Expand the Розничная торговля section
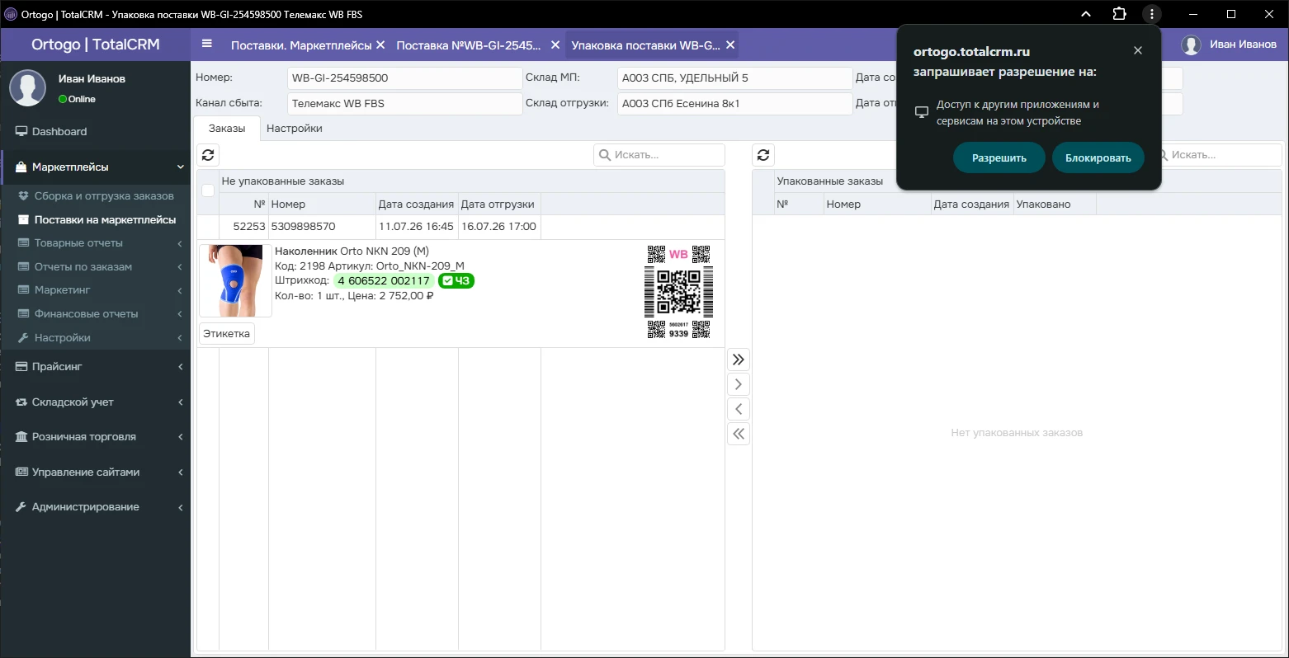Image resolution: width=1289 pixels, height=658 pixels. tap(180, 437)
